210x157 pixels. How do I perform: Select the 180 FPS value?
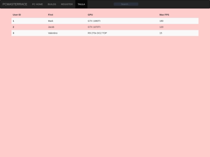[161, 21]
